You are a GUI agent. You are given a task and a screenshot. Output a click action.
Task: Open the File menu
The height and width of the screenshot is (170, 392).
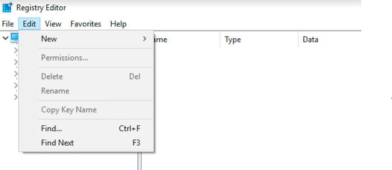point(8,24)
